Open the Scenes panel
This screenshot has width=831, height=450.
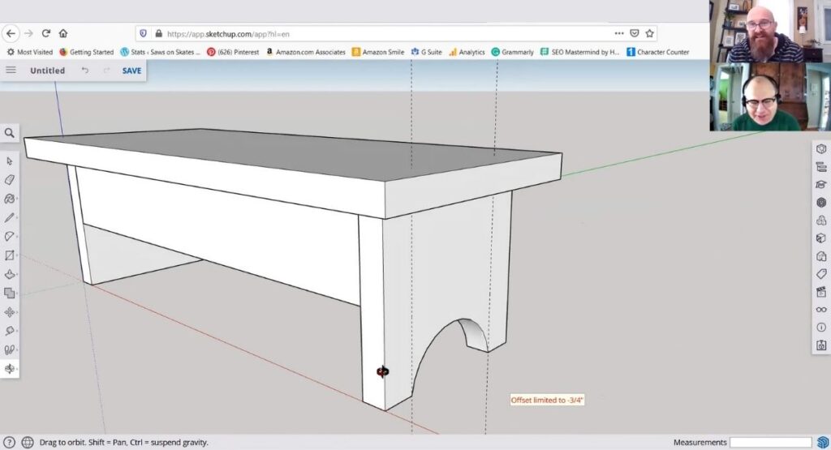[821, 292]
